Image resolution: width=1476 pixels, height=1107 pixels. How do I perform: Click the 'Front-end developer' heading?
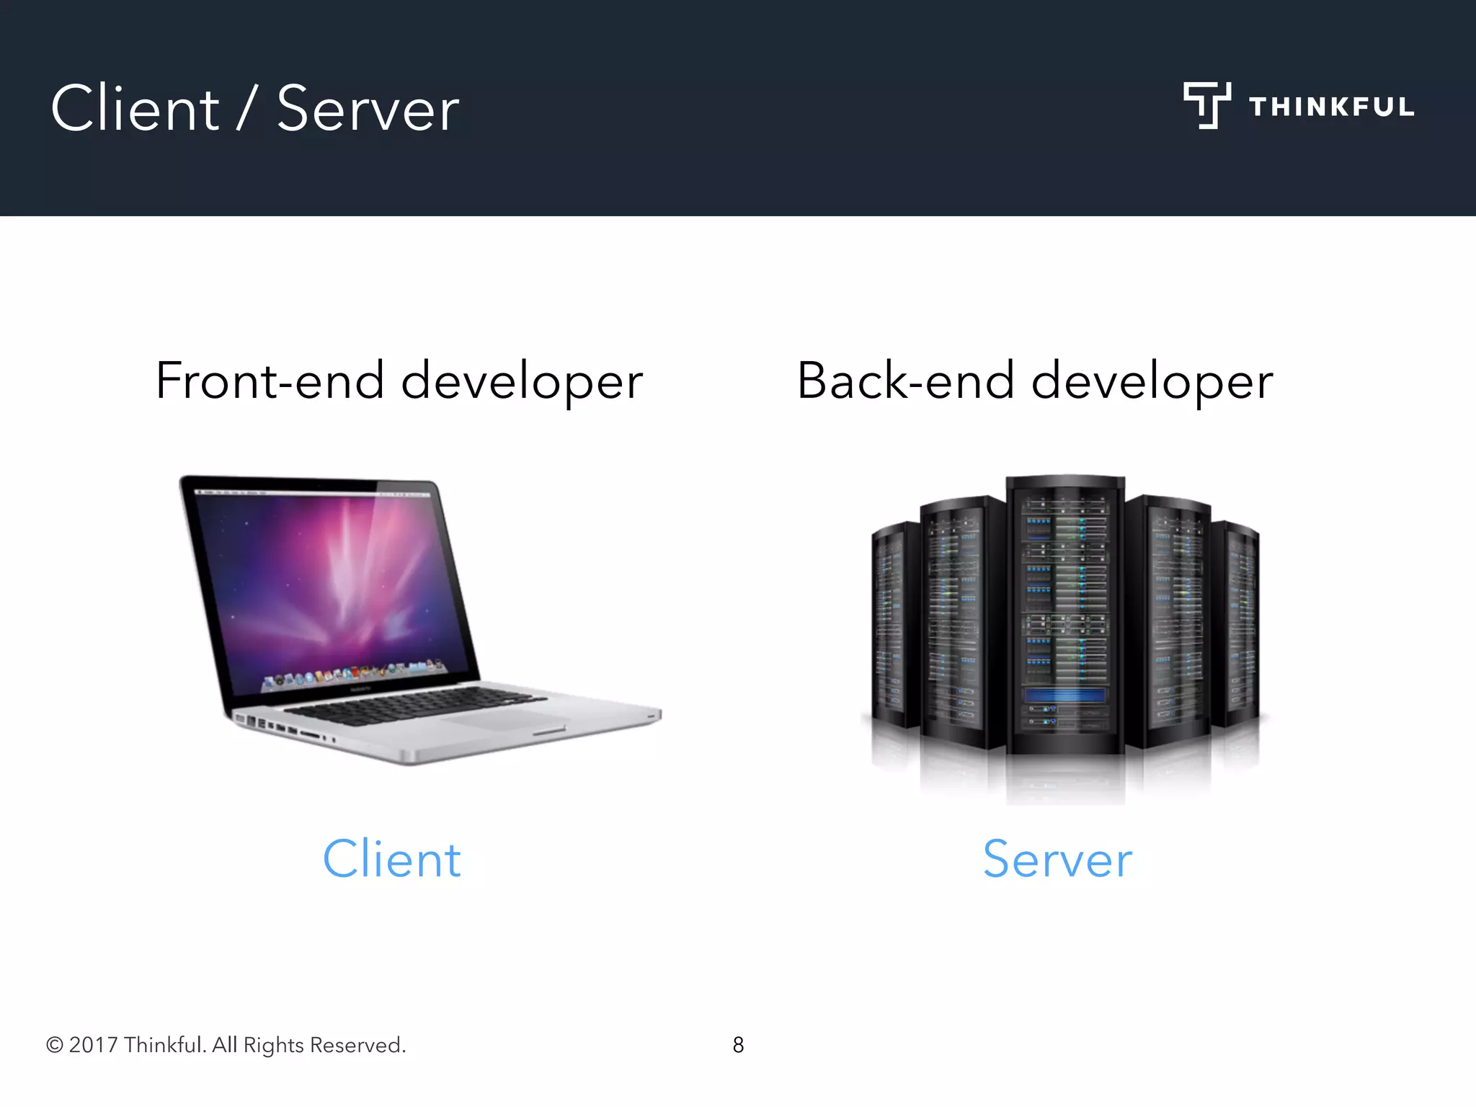(x=399, y=381)
